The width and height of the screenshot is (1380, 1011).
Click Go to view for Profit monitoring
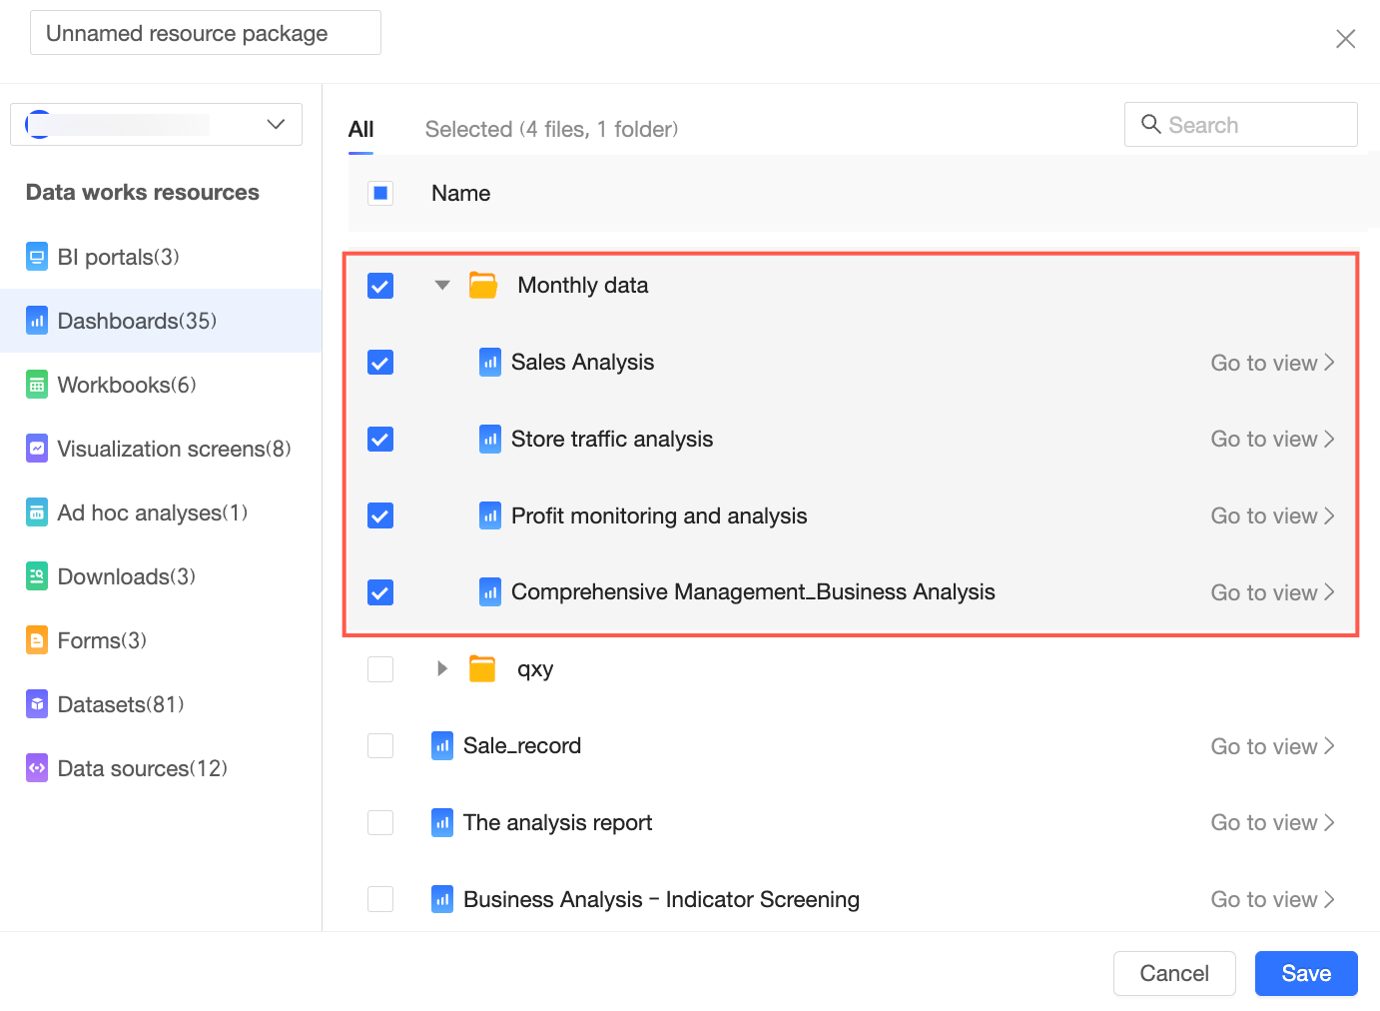1273,516
